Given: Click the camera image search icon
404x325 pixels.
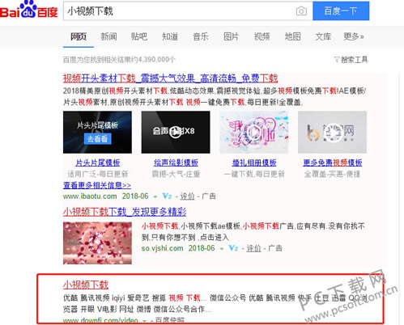Looking at the screenshot, I should pyautogui.click(x=301, y=11).
